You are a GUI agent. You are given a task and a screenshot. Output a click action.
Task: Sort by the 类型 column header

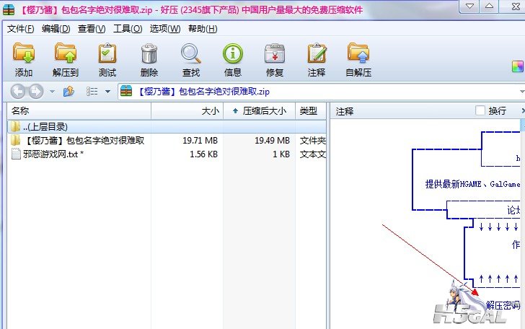pyautogui.click(x=311, y=110)
